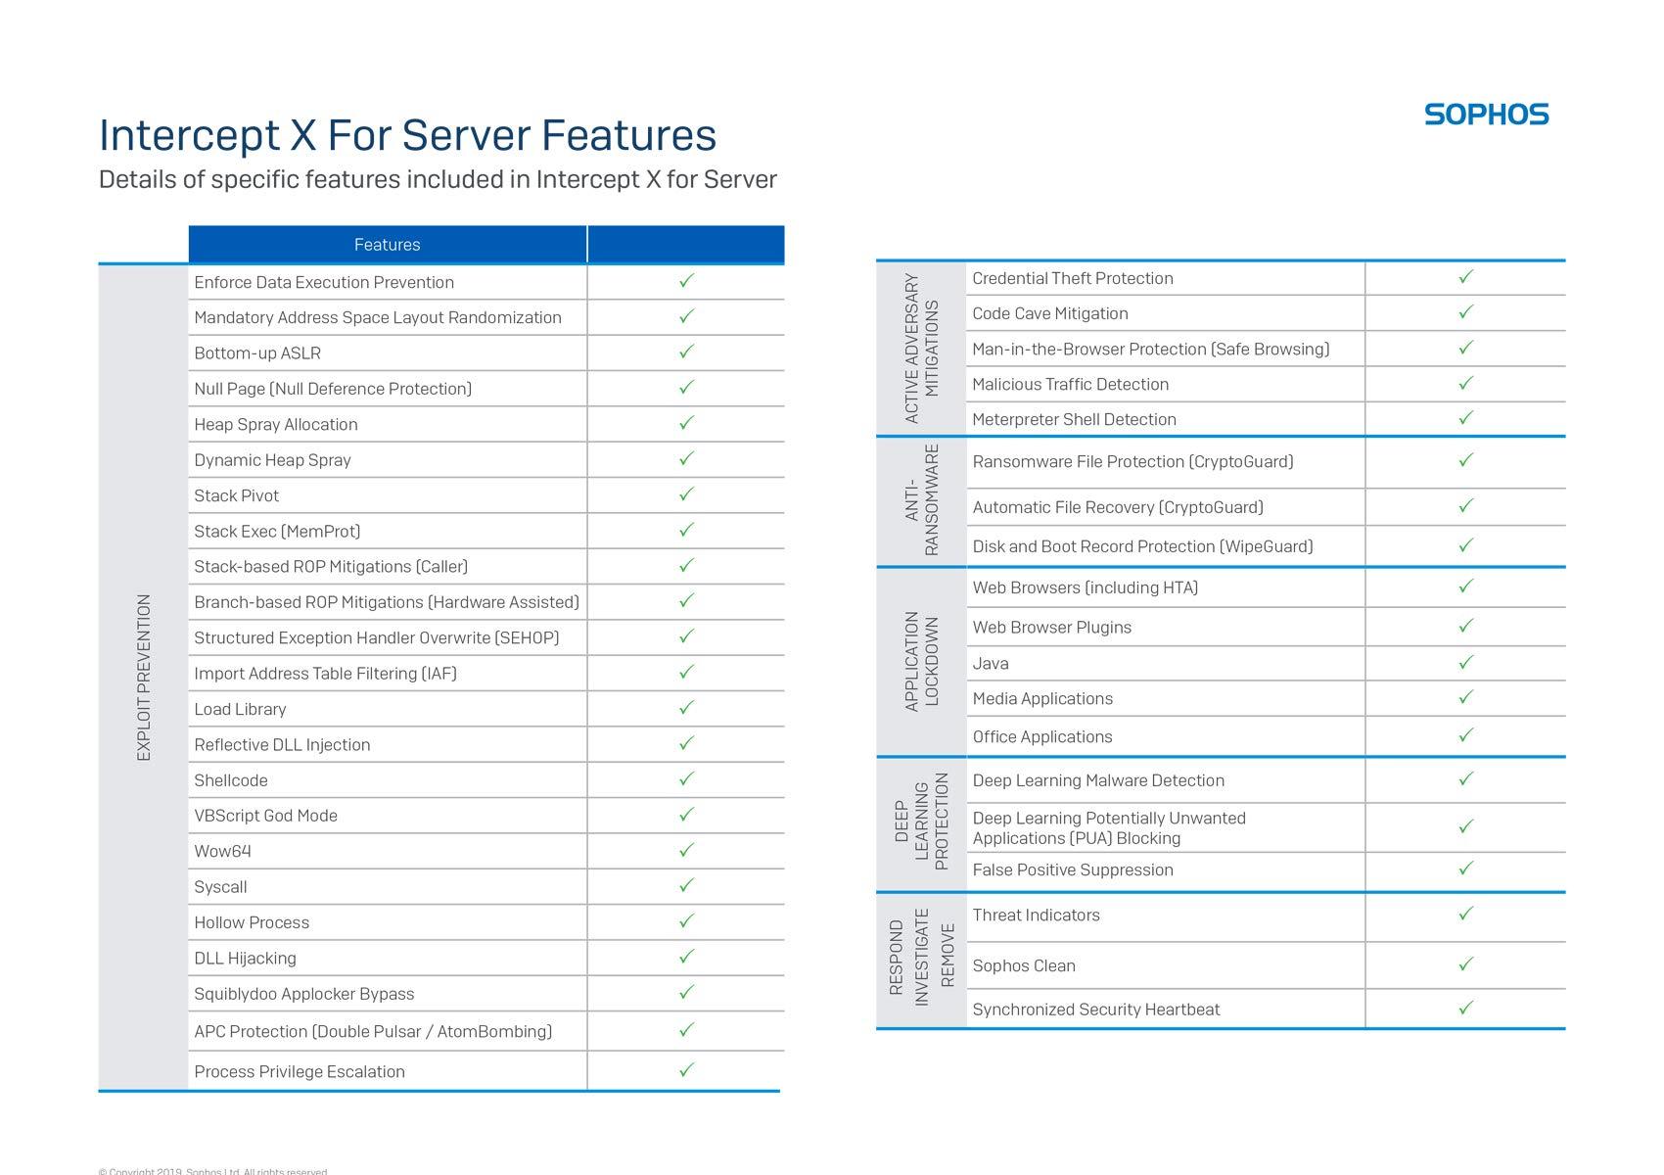Click the checkmark beside Synchronized Security Heartbeat
The width and height of the screenshot is (1664, 1175).
tap(1464, 1008)
